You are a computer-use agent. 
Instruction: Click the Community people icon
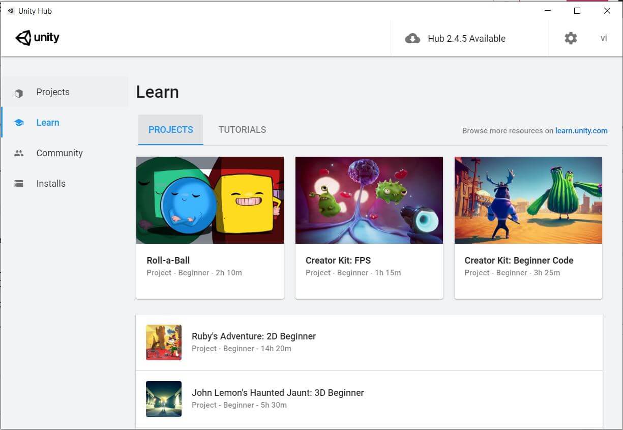point(19,153)
